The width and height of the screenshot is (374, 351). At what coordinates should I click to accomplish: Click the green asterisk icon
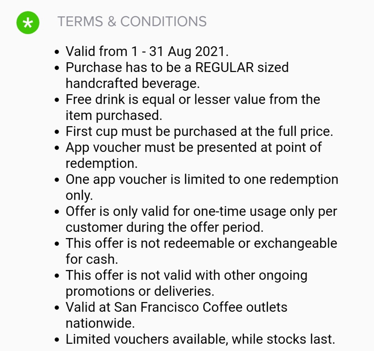28,23
